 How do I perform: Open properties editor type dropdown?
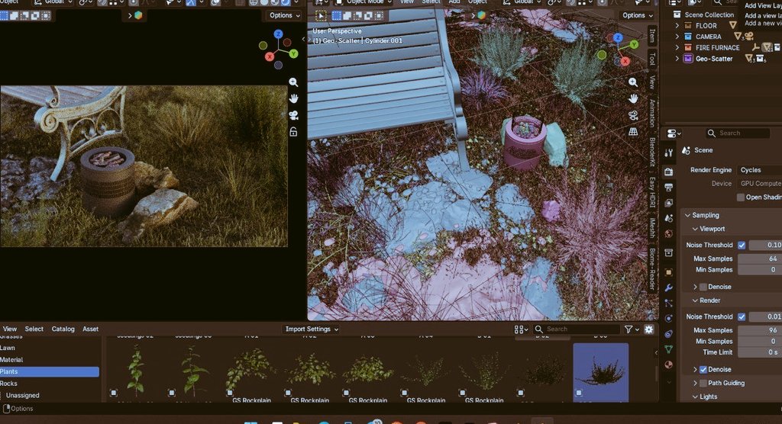674,133
